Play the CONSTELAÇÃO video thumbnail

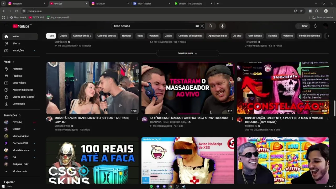click(283, 88)
